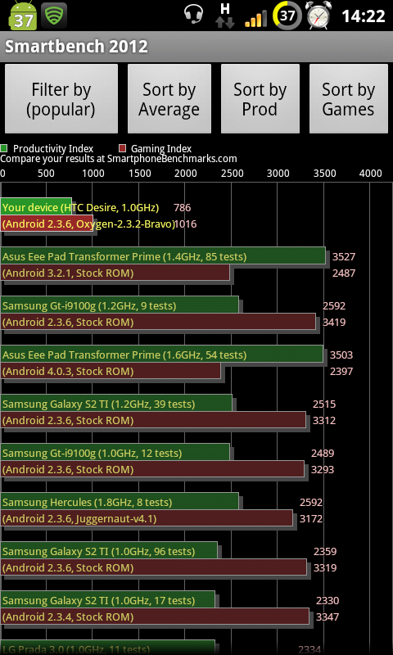Screen dimensions: 393x655
Task: Select Samsung Gt-i9100g 1.0GHz, 12 tests bar
Action: click(115, 453)
